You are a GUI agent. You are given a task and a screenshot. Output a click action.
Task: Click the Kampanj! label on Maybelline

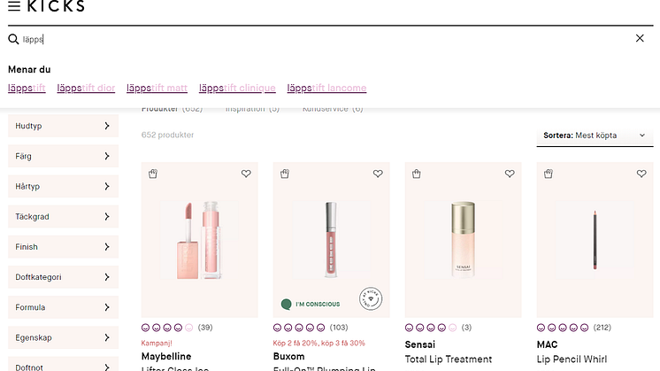tap(157, 344)
